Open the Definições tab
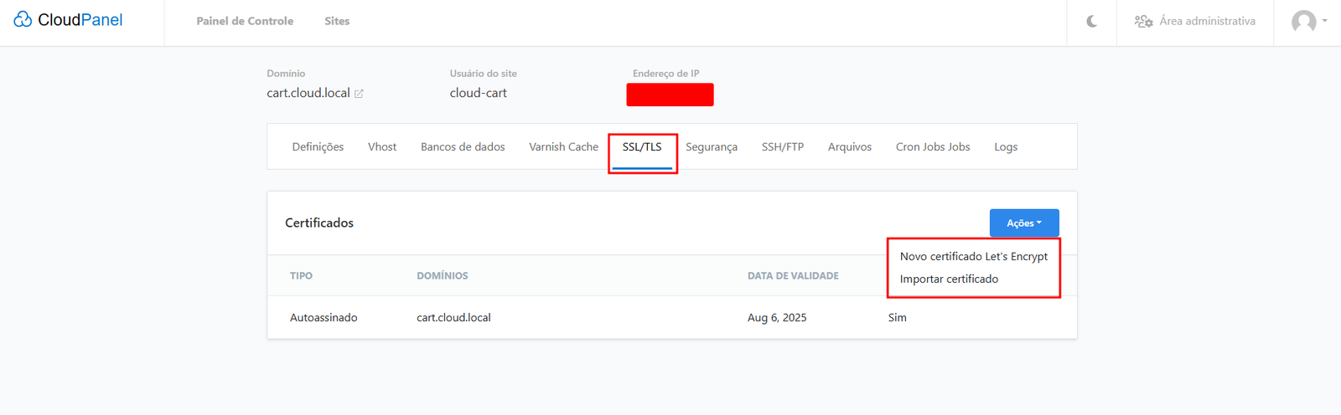 [x=318, y=147]
